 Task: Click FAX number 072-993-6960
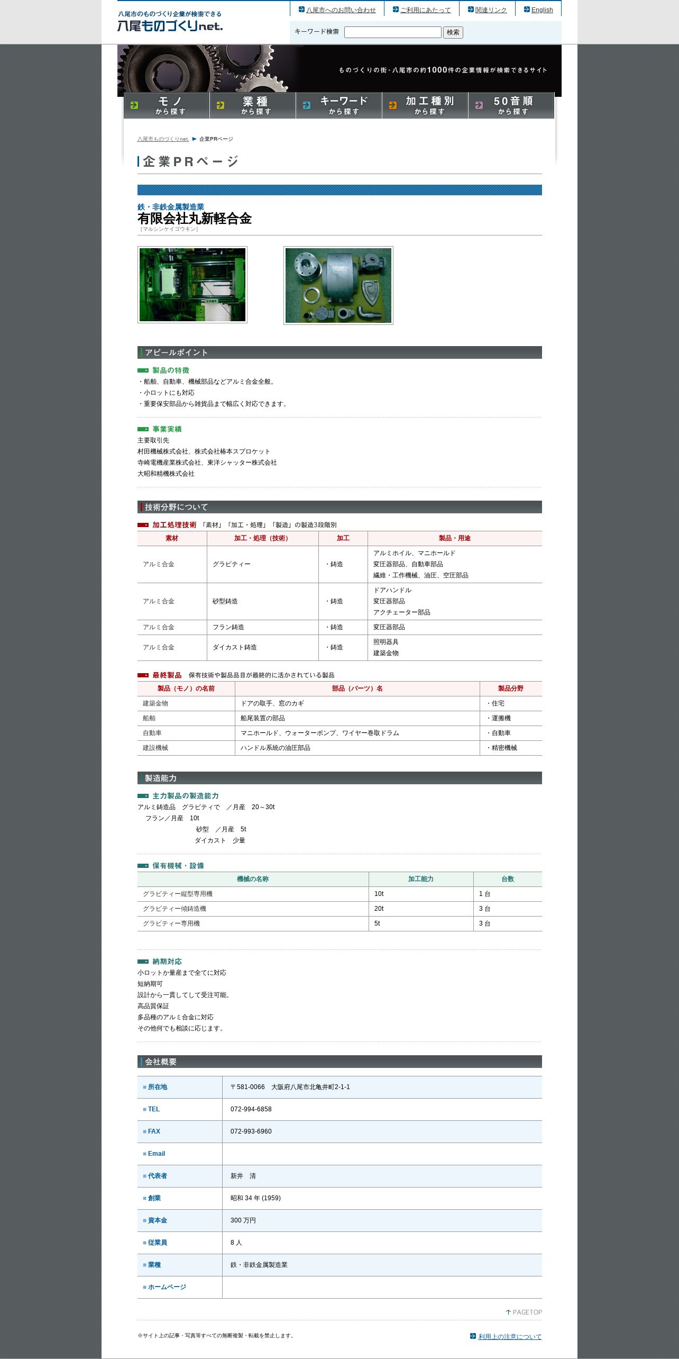[251, 1131]
